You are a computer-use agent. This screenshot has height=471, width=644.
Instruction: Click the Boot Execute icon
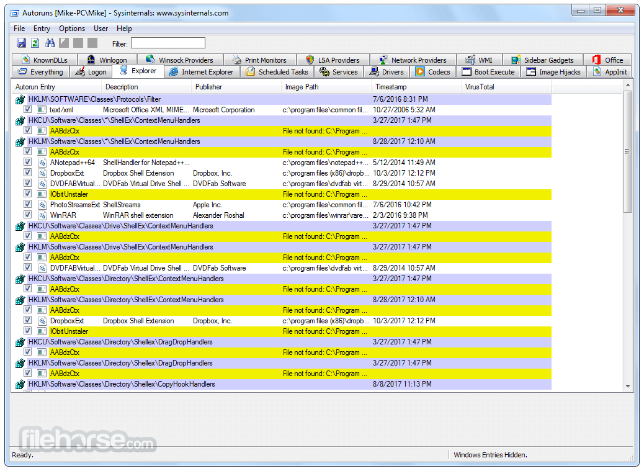click(x=466, y=71)
